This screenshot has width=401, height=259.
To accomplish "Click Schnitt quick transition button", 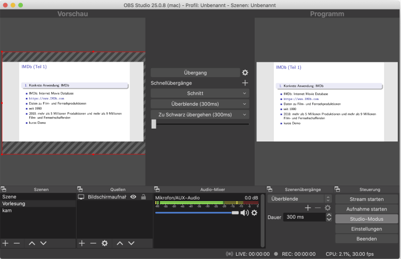I will pyautogui.click(x=195, y=93).
